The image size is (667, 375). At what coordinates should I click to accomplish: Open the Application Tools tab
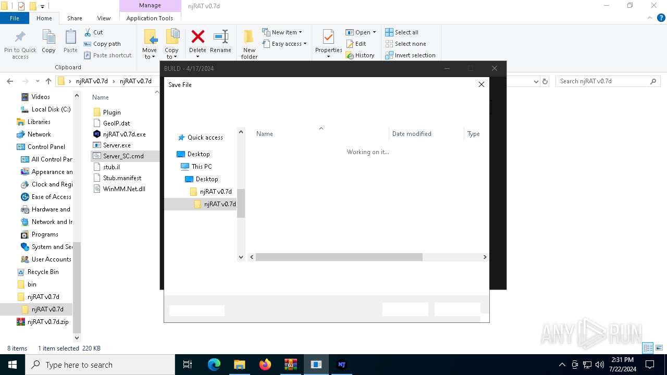[x=150, y=18]
